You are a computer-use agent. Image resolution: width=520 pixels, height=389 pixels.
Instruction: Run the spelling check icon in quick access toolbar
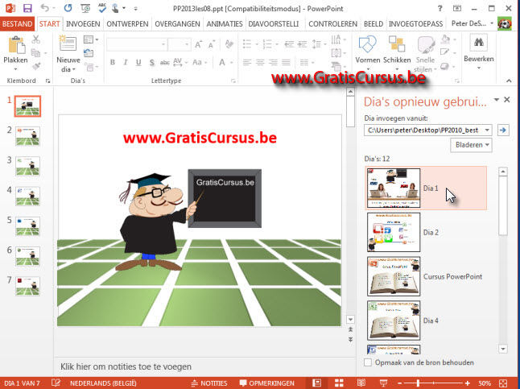pos(102,8)
